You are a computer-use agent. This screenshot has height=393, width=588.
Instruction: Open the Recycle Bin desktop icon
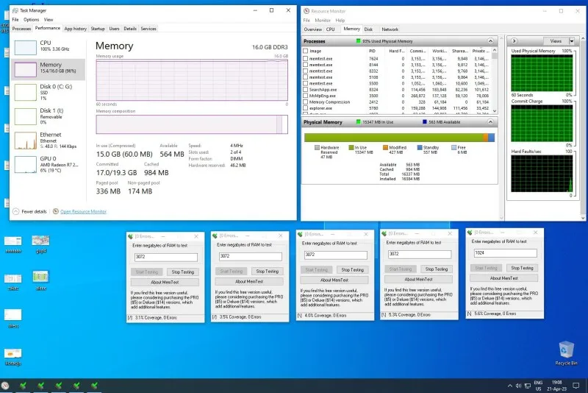tap(566, 353)
